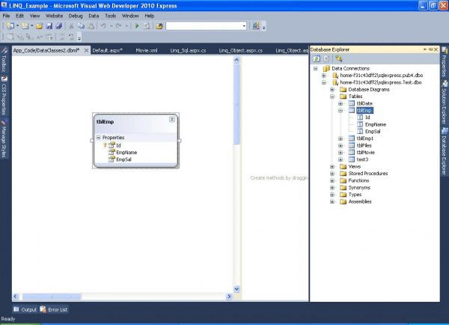This screenshot has width=449, height=325.
Task: Click the New Project toolbar icon
Action: (x=10, y=26)
